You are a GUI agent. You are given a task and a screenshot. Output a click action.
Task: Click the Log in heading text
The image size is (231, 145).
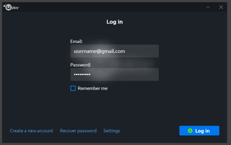coord(115,22)
